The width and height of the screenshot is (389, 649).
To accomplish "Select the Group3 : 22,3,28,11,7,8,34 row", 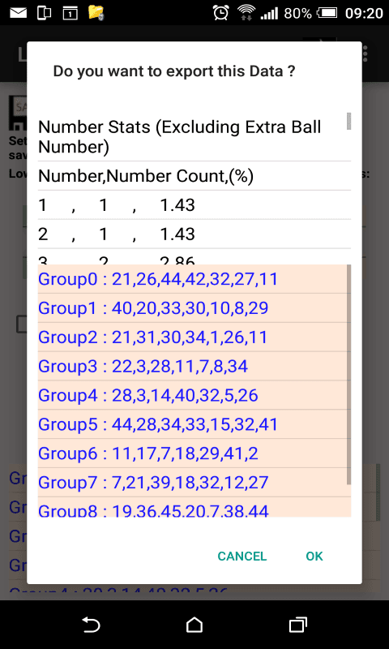I will point(194,367).
